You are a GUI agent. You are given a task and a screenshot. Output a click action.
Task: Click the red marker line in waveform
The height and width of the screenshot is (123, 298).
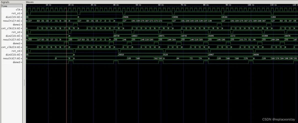66,82
